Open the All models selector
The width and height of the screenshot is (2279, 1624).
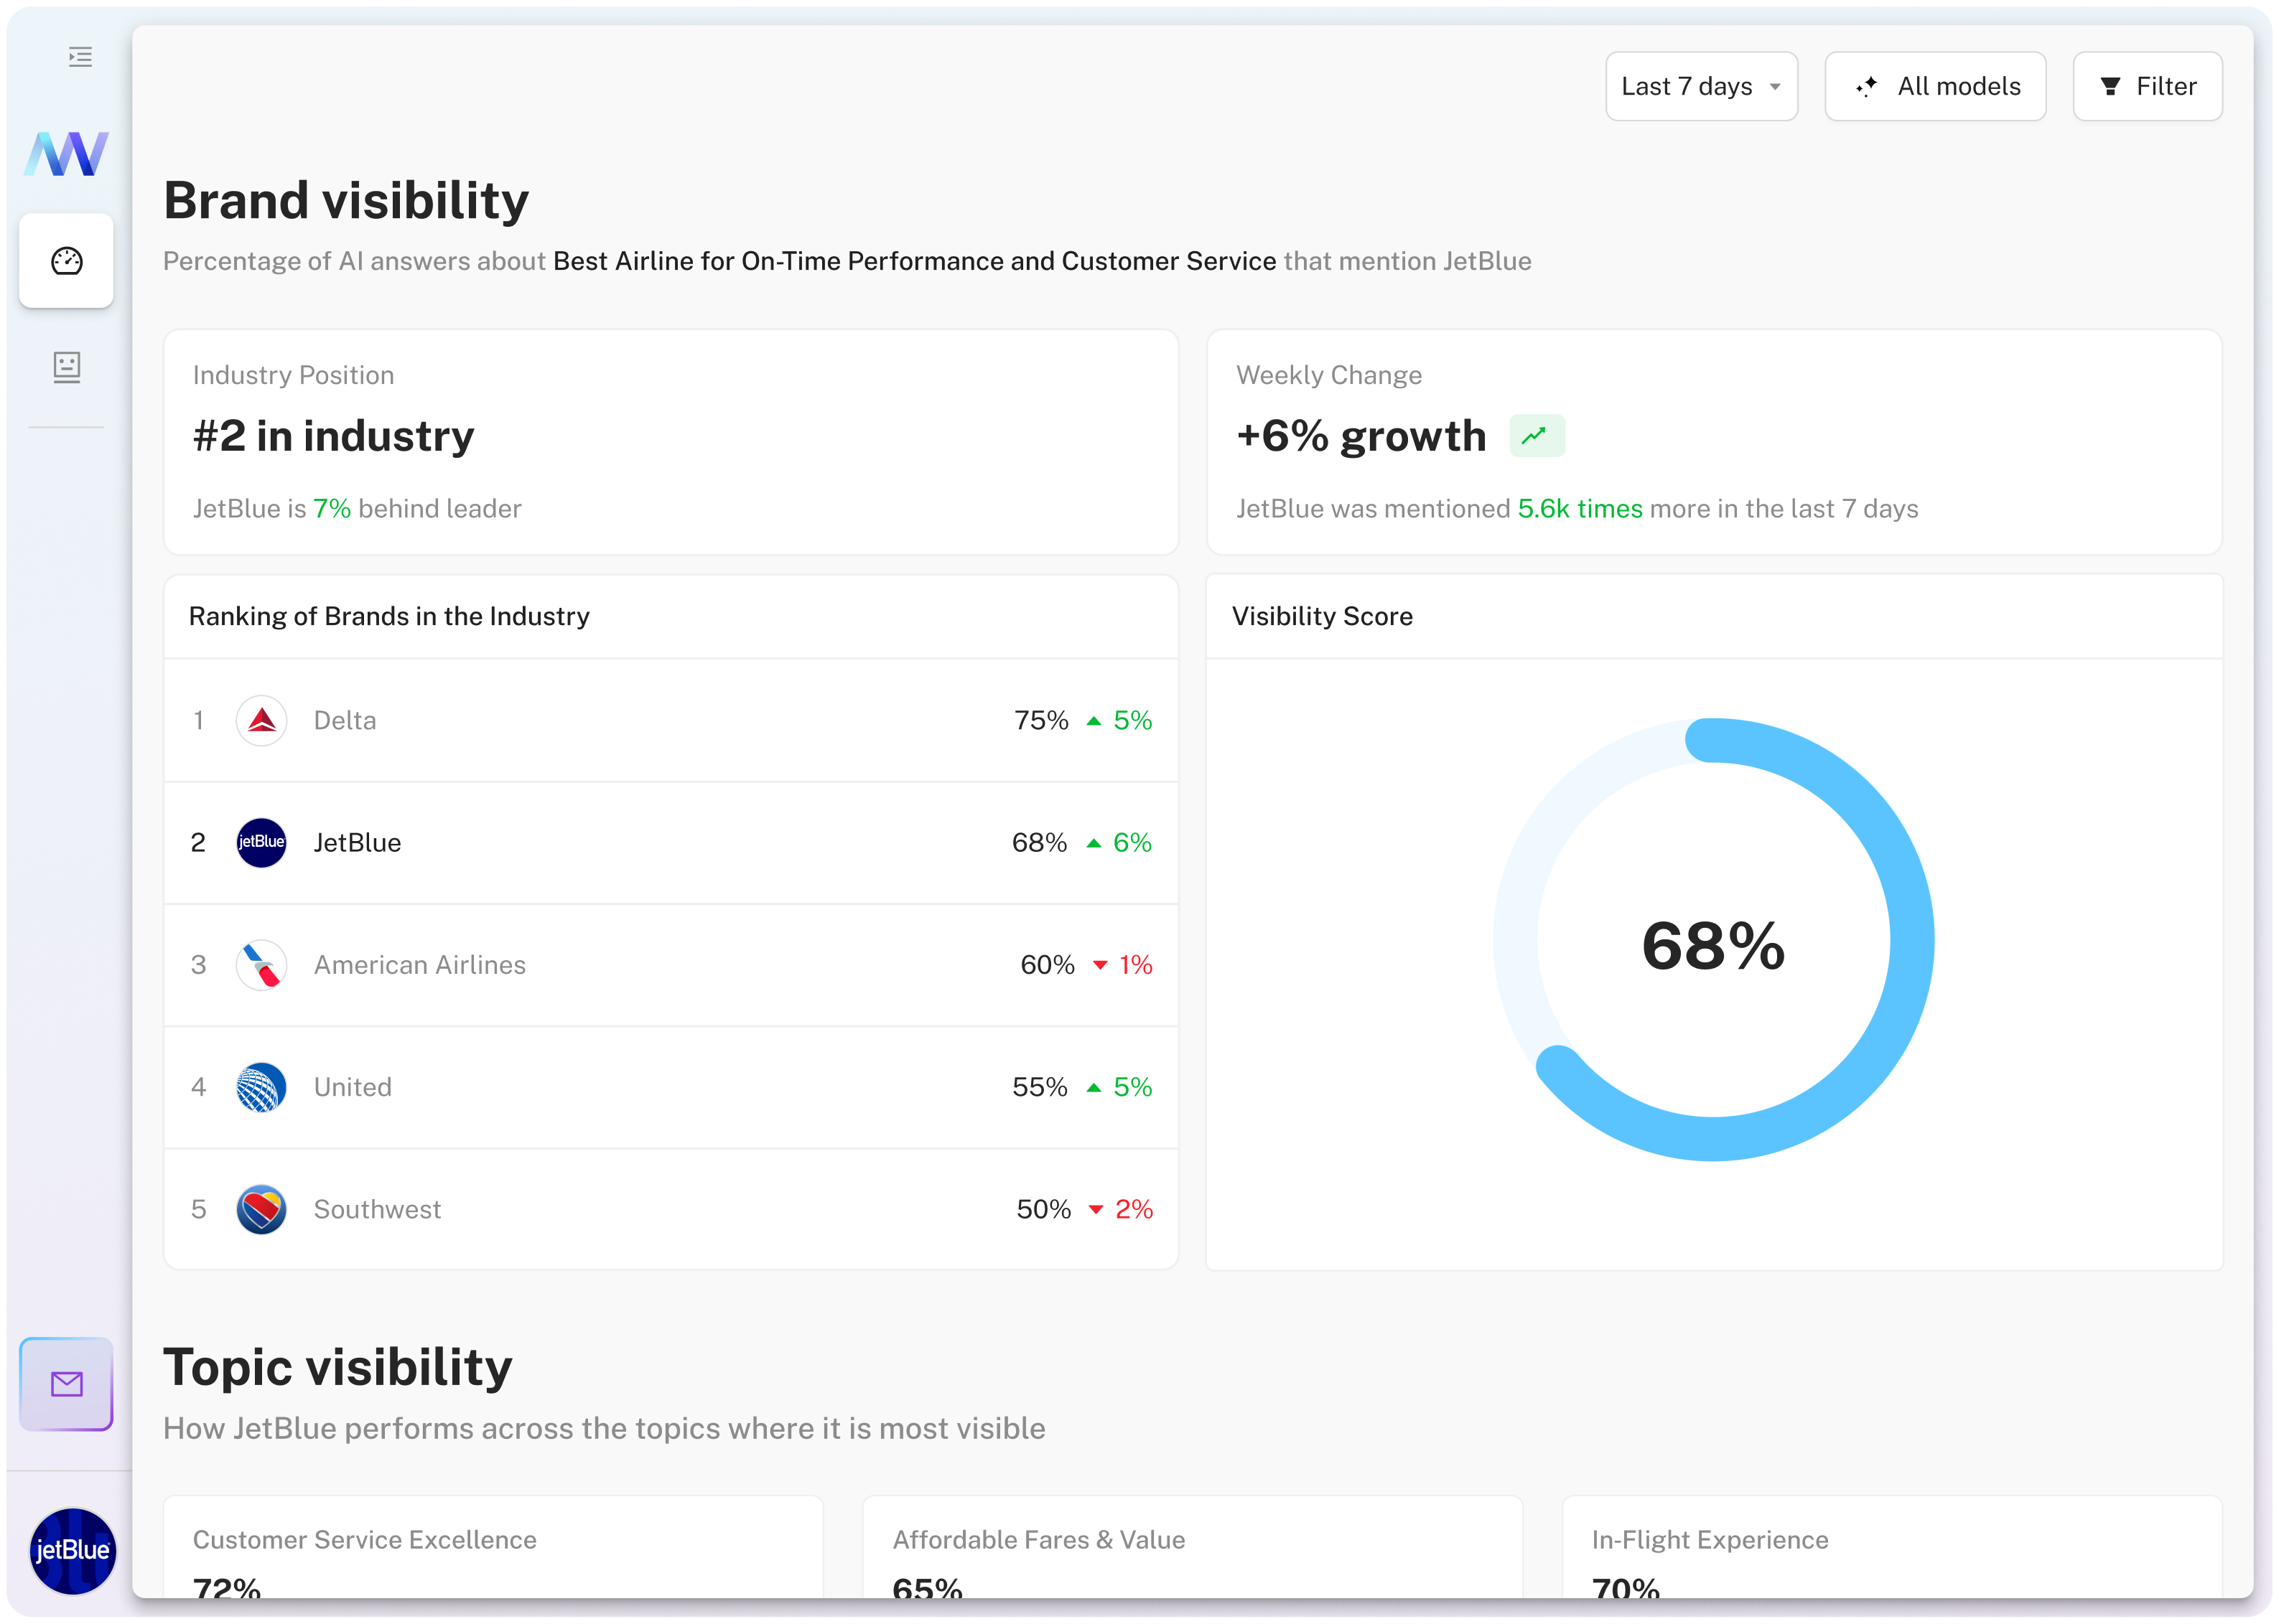[1935, 87]
